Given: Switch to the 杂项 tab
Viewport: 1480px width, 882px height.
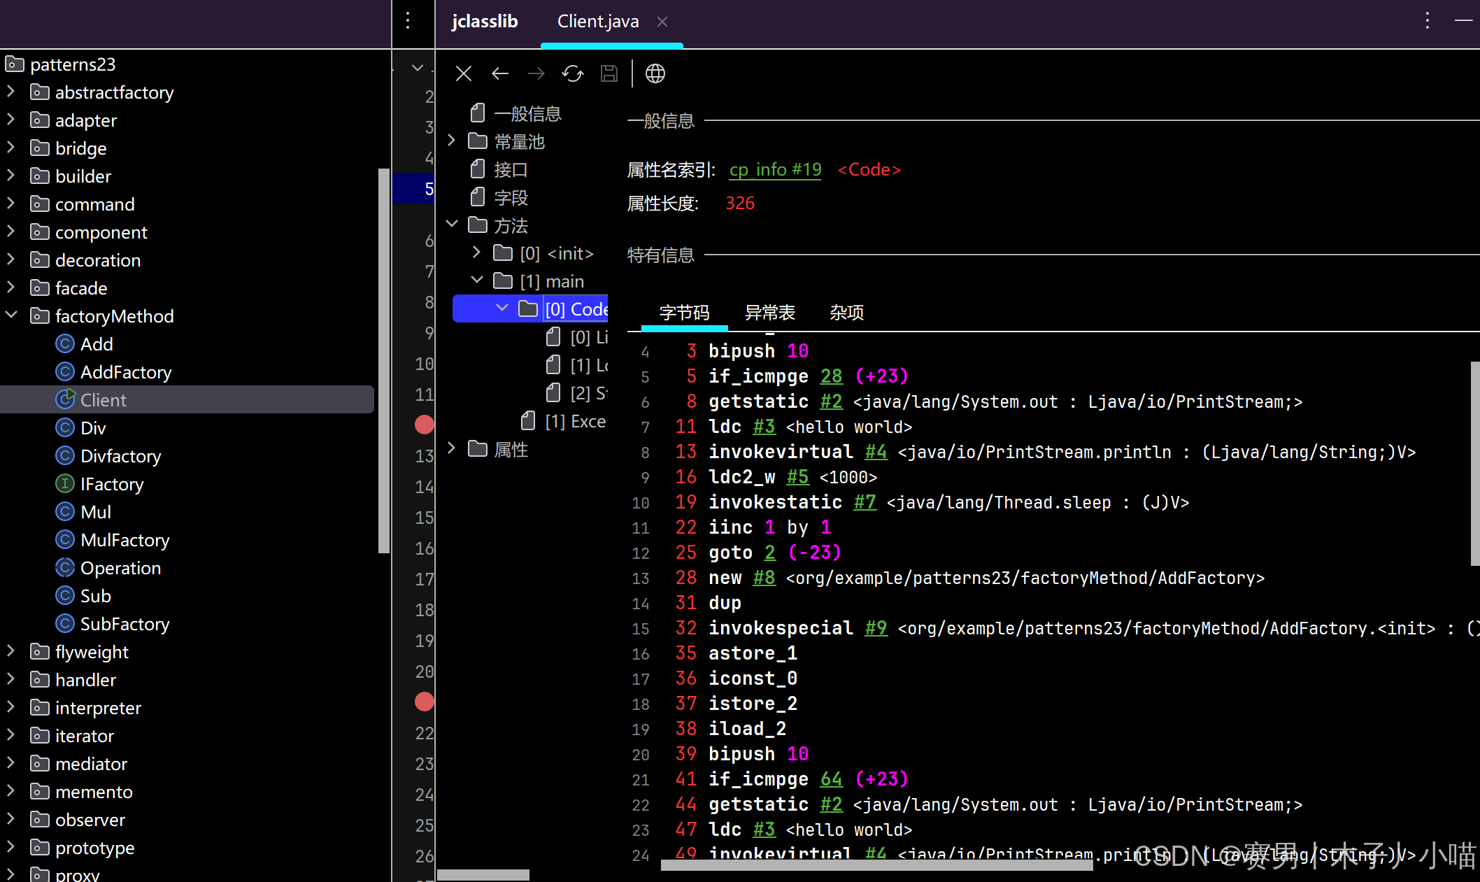Looking at the screenshot, I should [846, 313].
